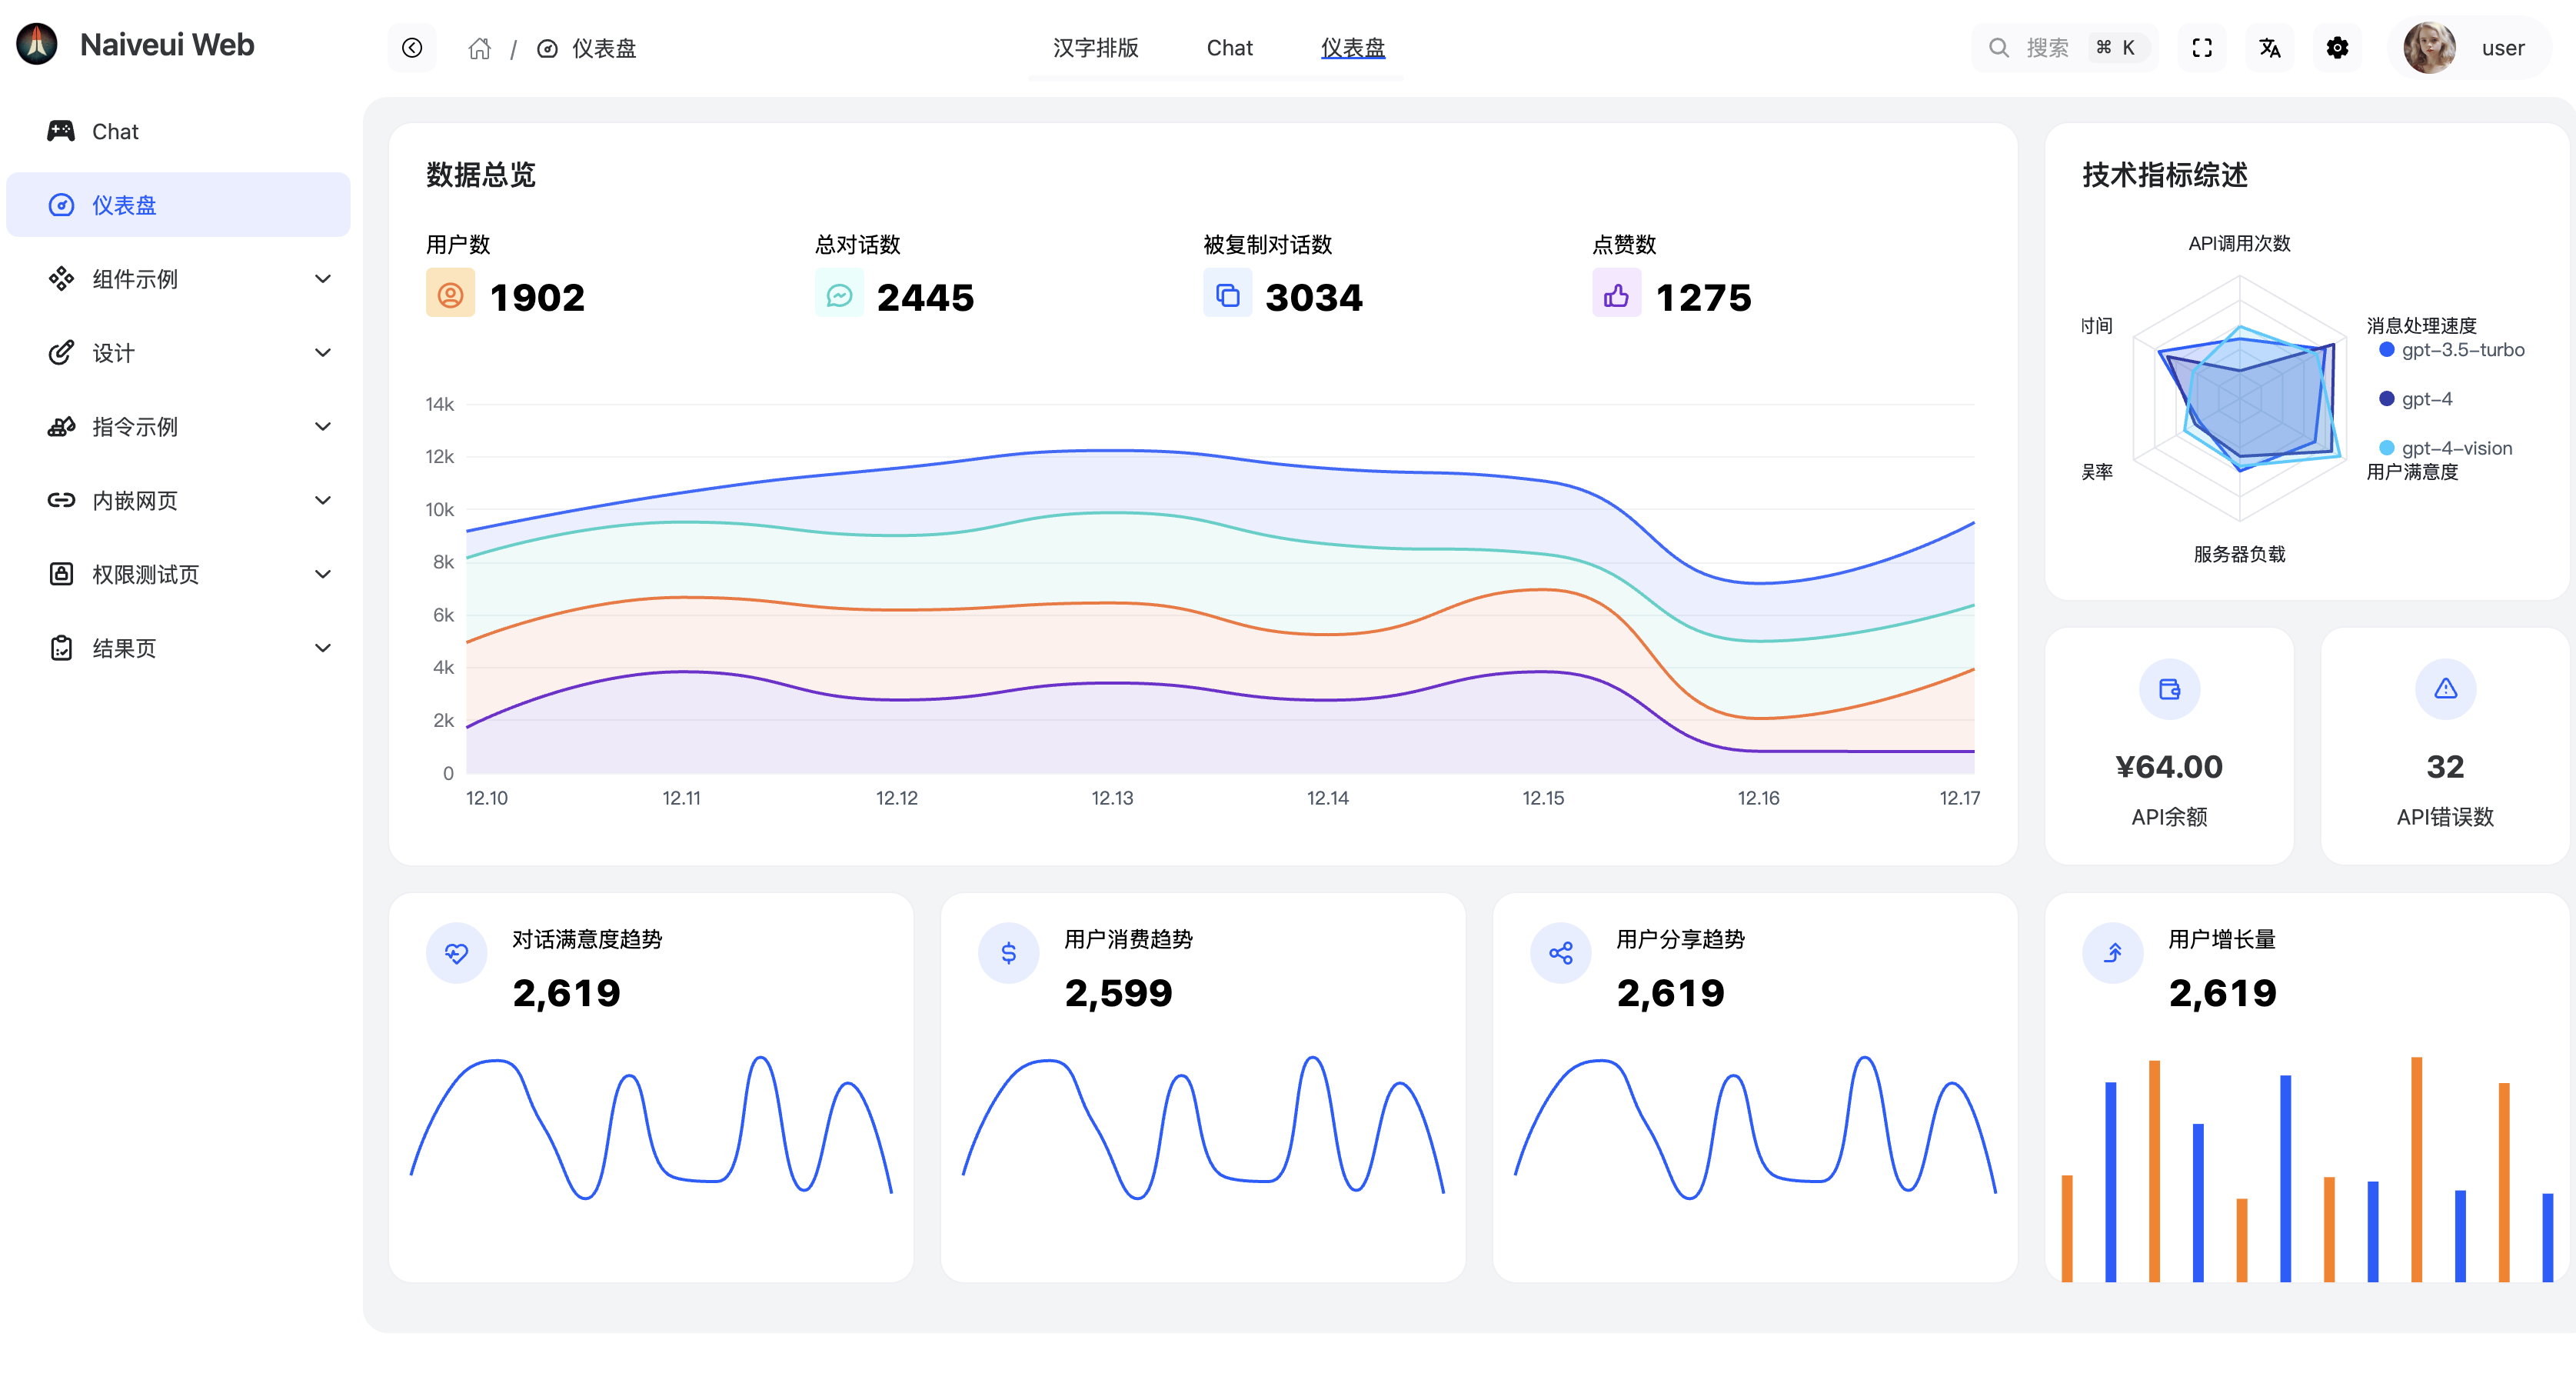Click the 12.16 date axis label
Screen dimensions: 2576x1380
(1758, 798)
